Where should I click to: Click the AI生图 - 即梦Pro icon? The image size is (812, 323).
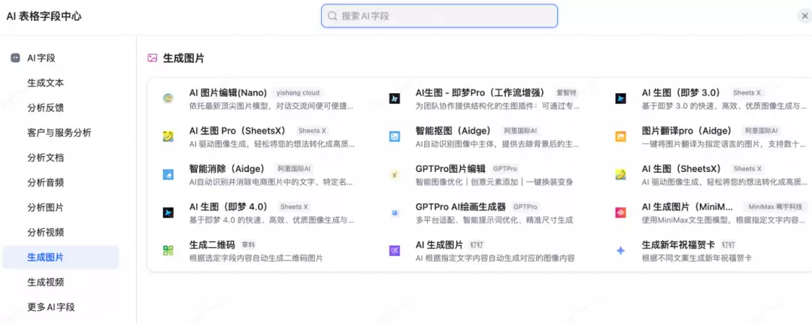394,98
